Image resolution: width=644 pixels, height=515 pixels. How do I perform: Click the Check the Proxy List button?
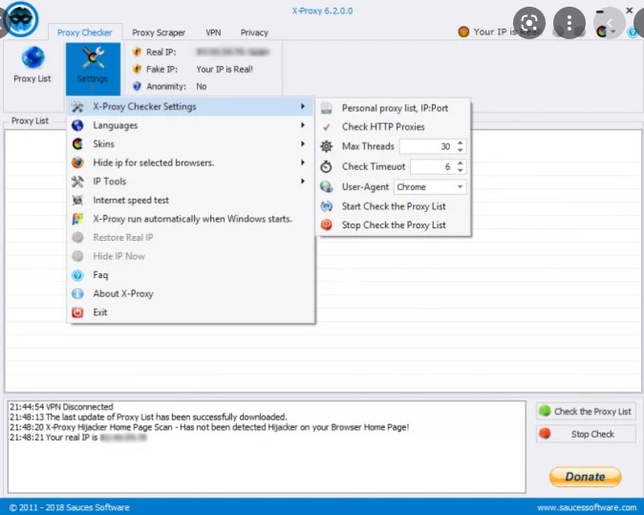[x=586, y=411]
